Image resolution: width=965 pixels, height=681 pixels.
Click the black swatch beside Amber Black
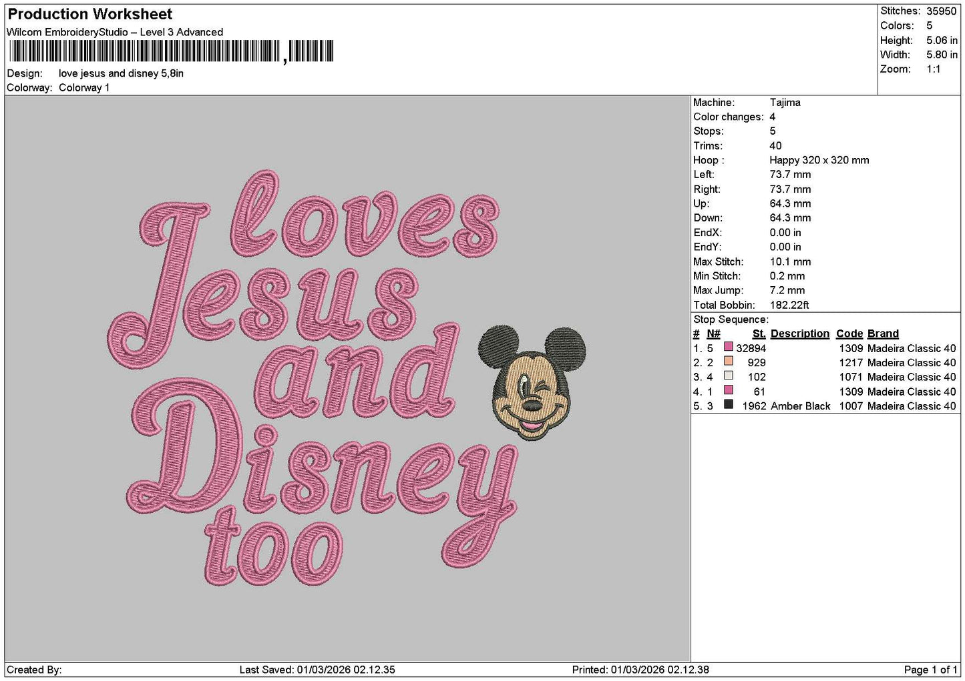(x=729, y=405)
